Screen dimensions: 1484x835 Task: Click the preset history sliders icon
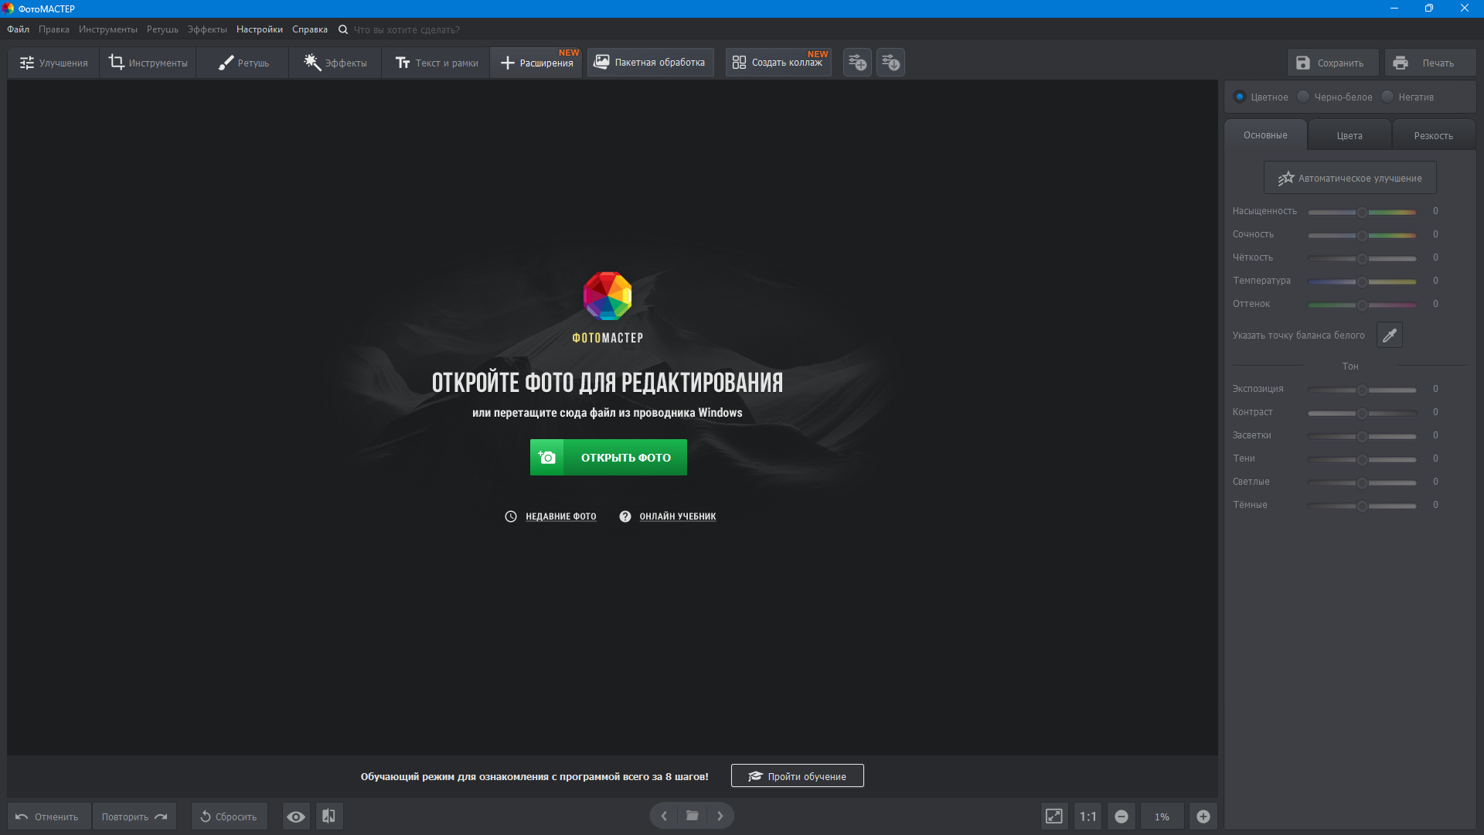click(x=890, y=63)
